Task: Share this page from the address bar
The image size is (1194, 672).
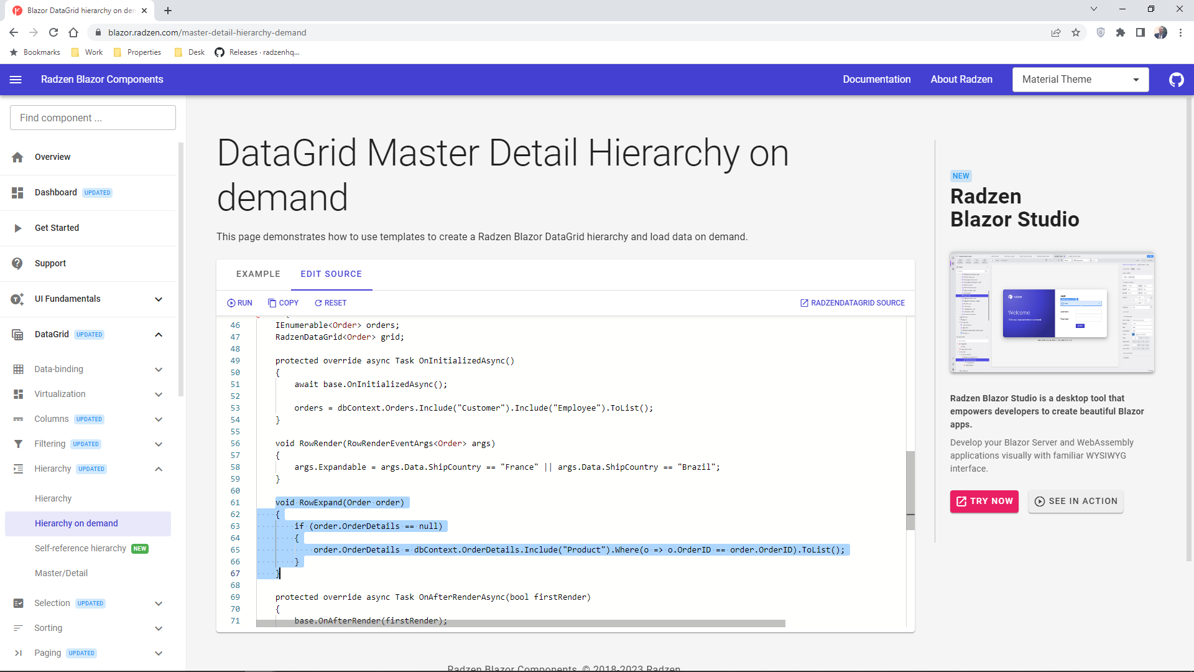Action: [x=1056, y=32]
